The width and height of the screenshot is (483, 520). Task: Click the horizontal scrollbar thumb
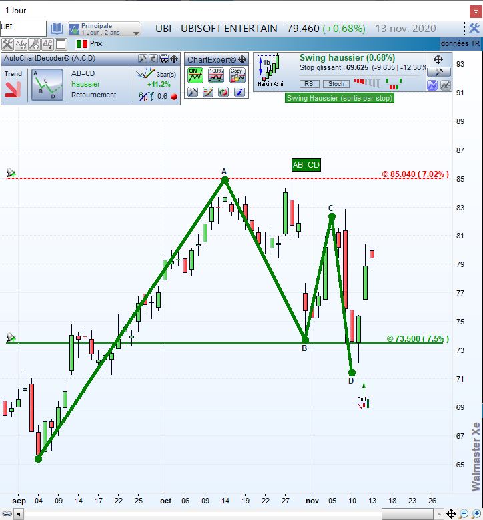(x=408, y=515)
